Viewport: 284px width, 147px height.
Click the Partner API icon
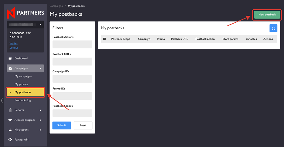point(10,140)
